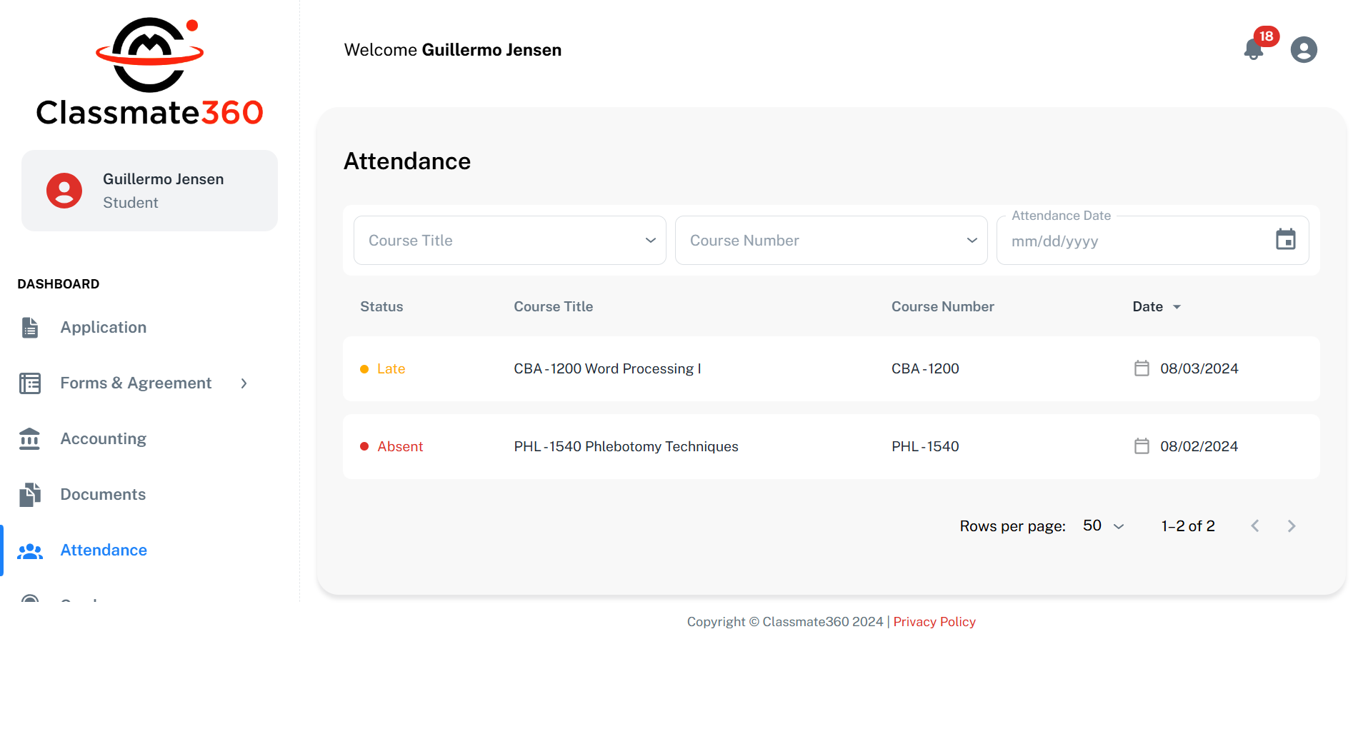
Task: Open the notifications bell icon
Action: click(x=1254, y=50)
